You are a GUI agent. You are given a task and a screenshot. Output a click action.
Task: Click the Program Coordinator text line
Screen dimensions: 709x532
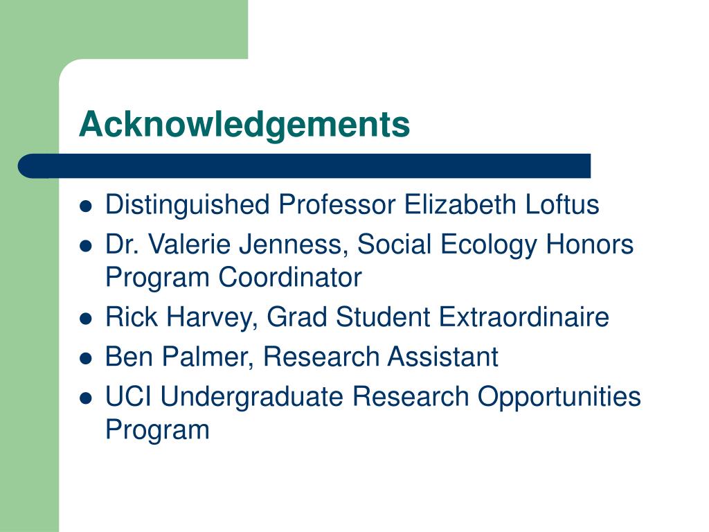point(234,277)
